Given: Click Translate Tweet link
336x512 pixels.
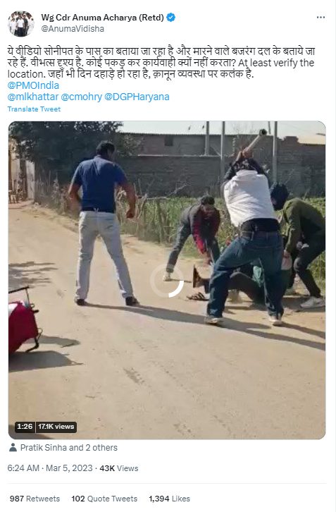Looking at the screenshot, I should click(x=34, y=109).
